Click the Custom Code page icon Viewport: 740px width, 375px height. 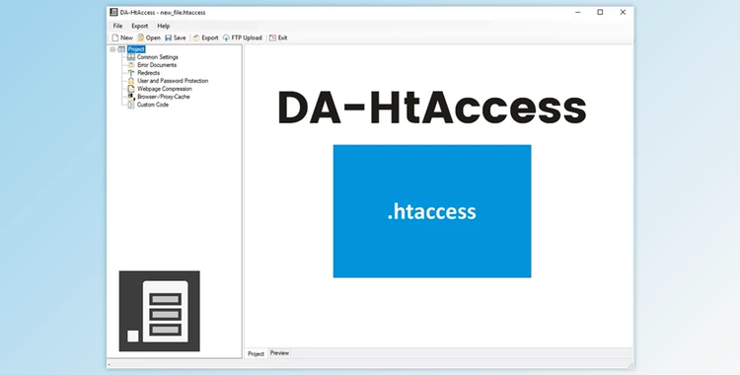pos(131,105)
